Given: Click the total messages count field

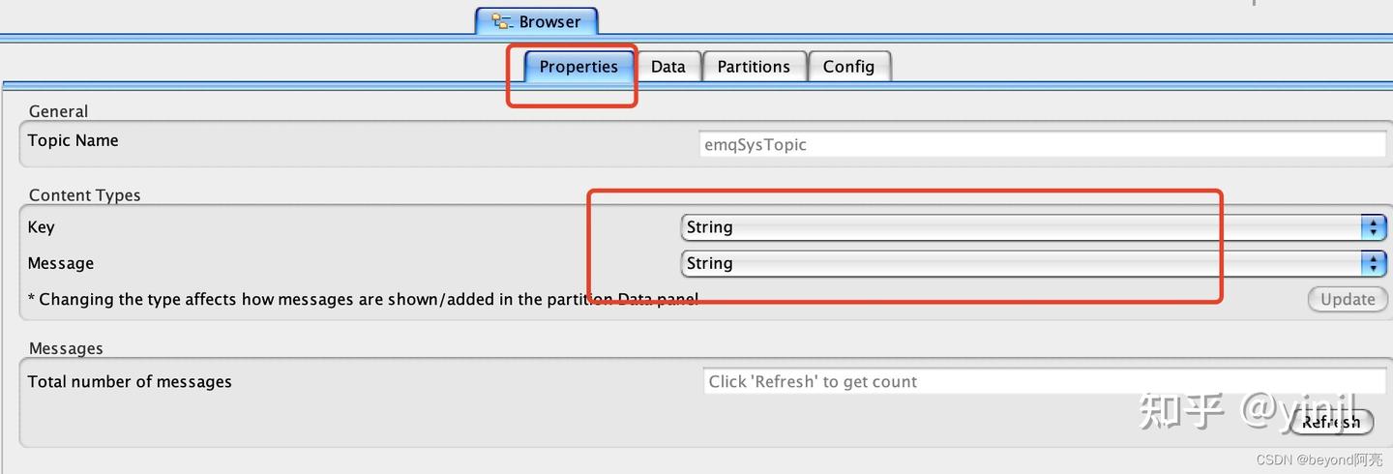Looking at the screenshot, I should pyautogui.click(x=1043, y=382).
